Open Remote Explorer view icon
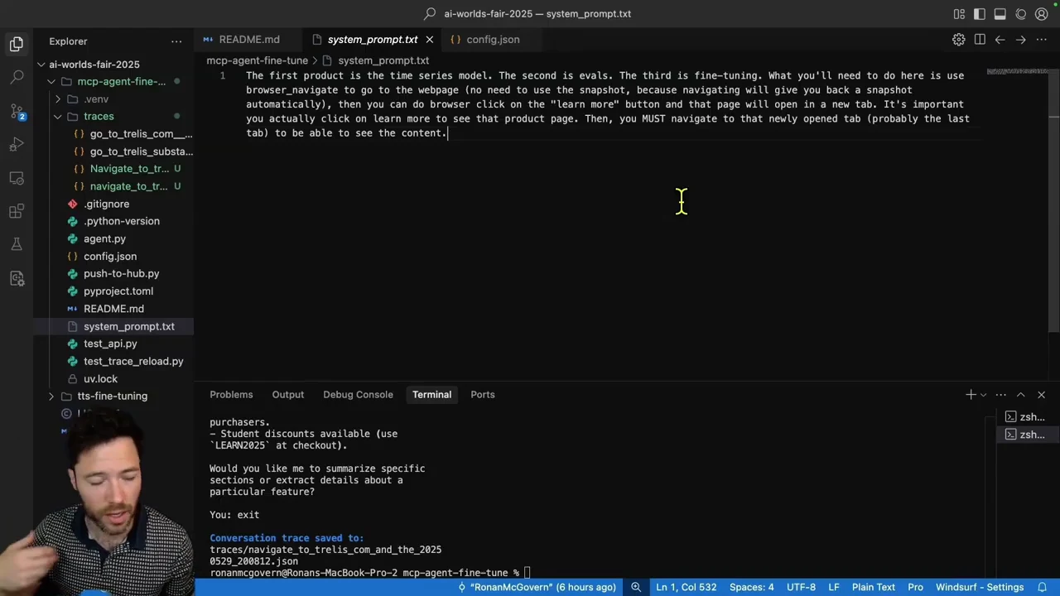Screen dimensions: 1060x596 coord(17,178)
